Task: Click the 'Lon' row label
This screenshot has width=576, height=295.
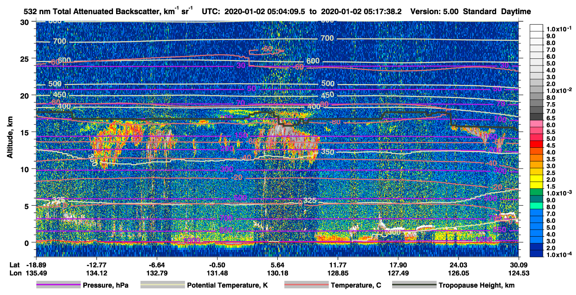Action: 16,273
